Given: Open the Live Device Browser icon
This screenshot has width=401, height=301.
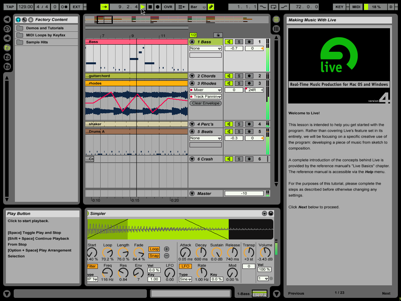Looking at the screenshot, I should pyautogui.click(x=7, y=29).
